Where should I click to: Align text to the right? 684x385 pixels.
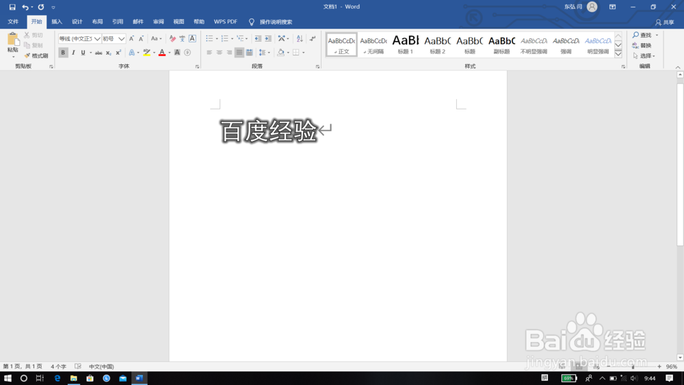[229, 53]
